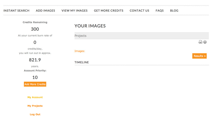This screenshot has width=214, height=117.
Task: Open the My Projects link
Action: coord(35,106)
